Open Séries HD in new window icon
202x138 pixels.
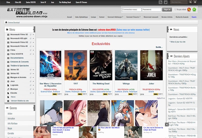point(31,74)
